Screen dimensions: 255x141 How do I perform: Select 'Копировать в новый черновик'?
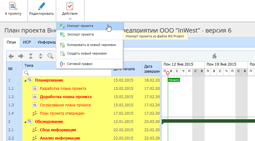pyautogui.click(x=91, y=45)
